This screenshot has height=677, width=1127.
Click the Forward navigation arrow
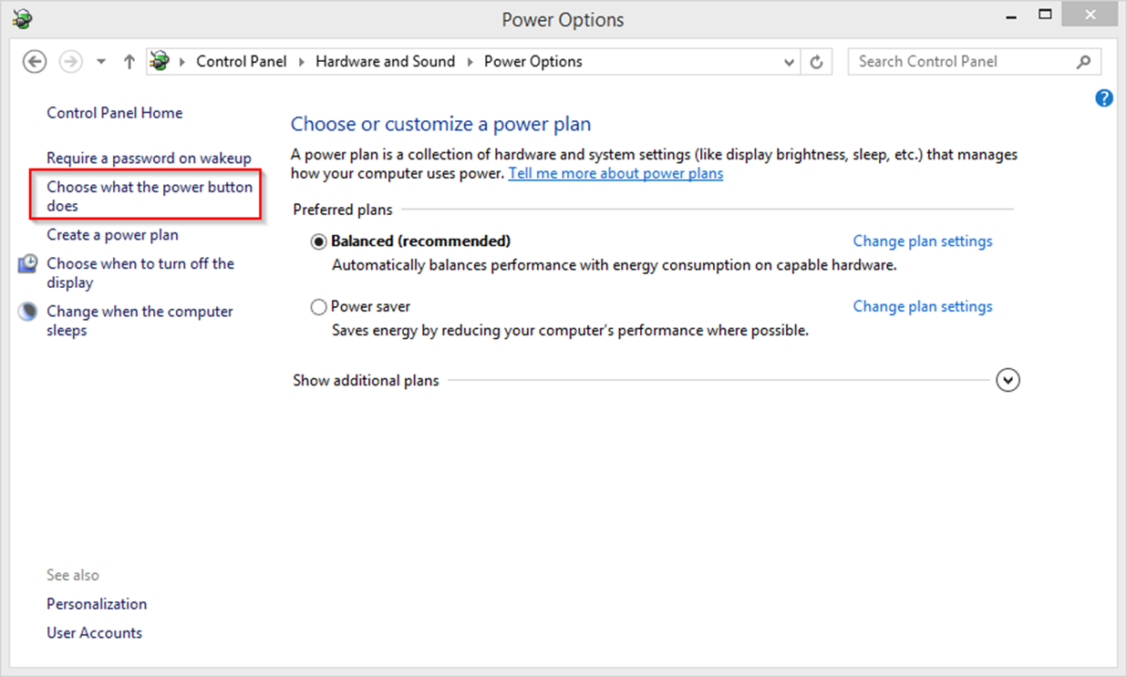point(70,62)
